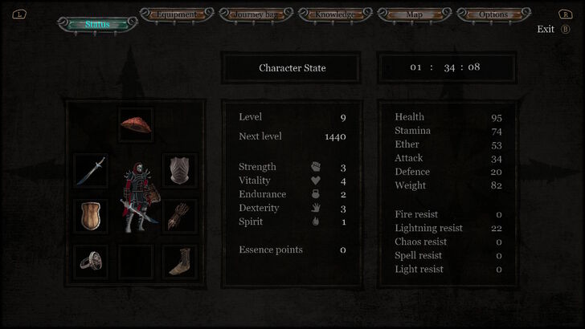Screen dimensions: 585x329
Task: Select the ring accessory slot
Action: [x=91, y=262]
